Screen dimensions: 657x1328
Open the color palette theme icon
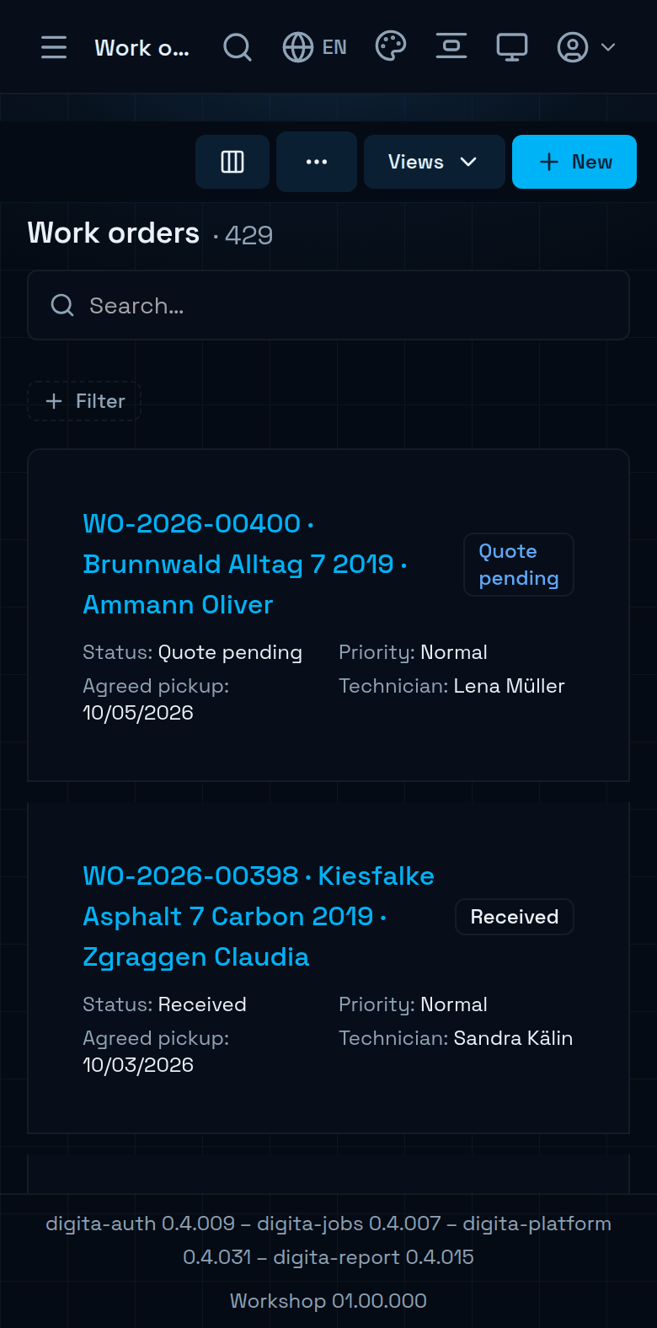tap(391, 46)
